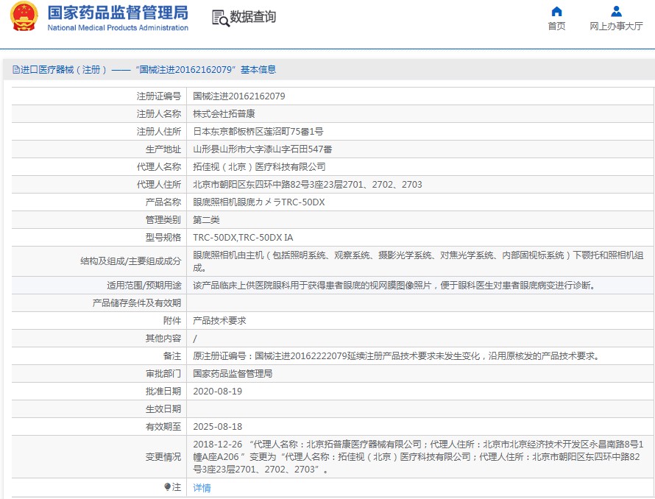Select agent address 北京市朝阳区东四环中路82号 row
This screenshot has height=499, width=655.
pos(308,184)
